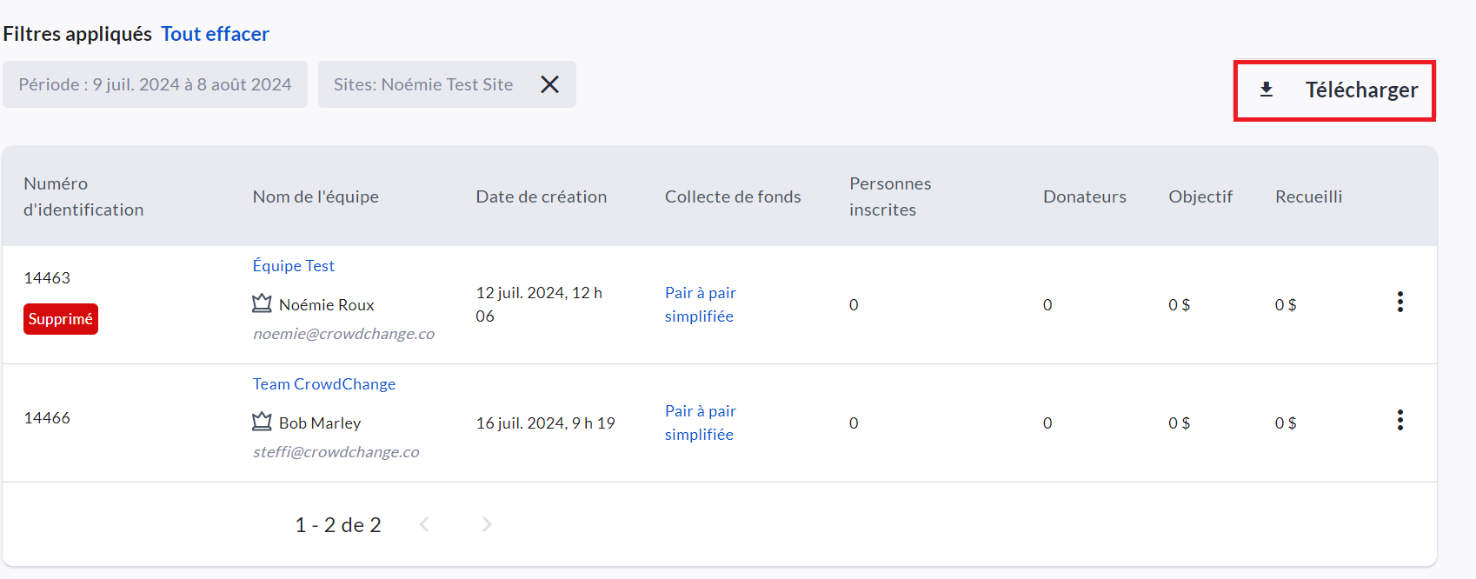Select the Recueilli column header
This screenshot has height=579, width=1476.
coord(1308,196)
